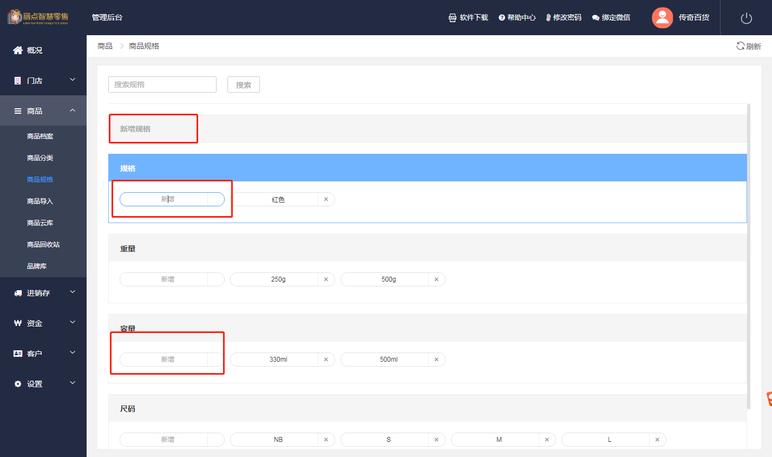
Task: Open 品牌库 submenu item
Action: (x=37, y=266)
